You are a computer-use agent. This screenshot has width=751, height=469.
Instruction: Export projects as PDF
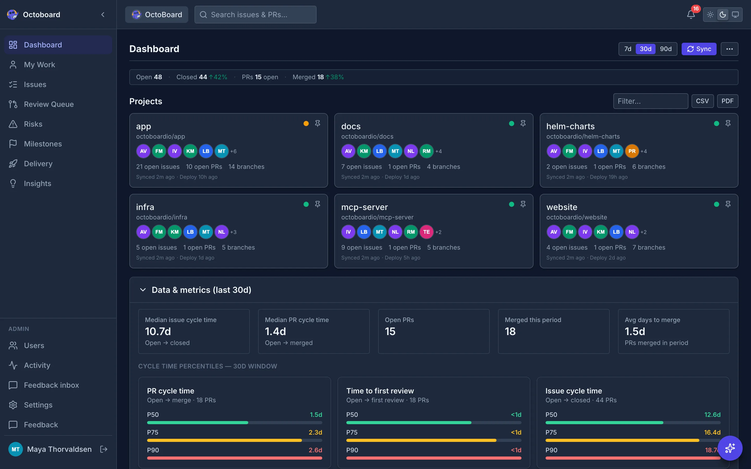(728, 101)
